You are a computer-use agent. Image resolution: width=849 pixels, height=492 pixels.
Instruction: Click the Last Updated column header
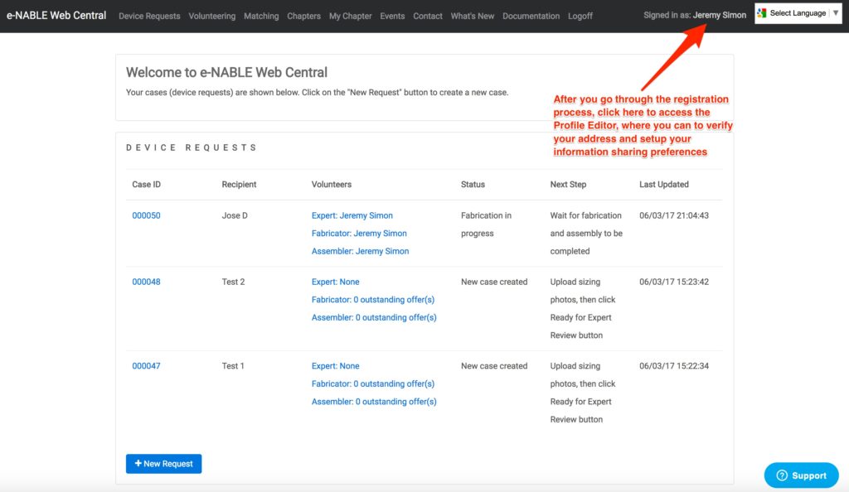[664, 185]
